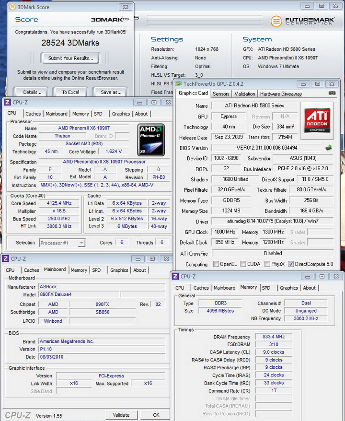Click the CPU-Z Z icon in Memory window
The height and width of the screenshot is (421, 345).
(175, 276)
